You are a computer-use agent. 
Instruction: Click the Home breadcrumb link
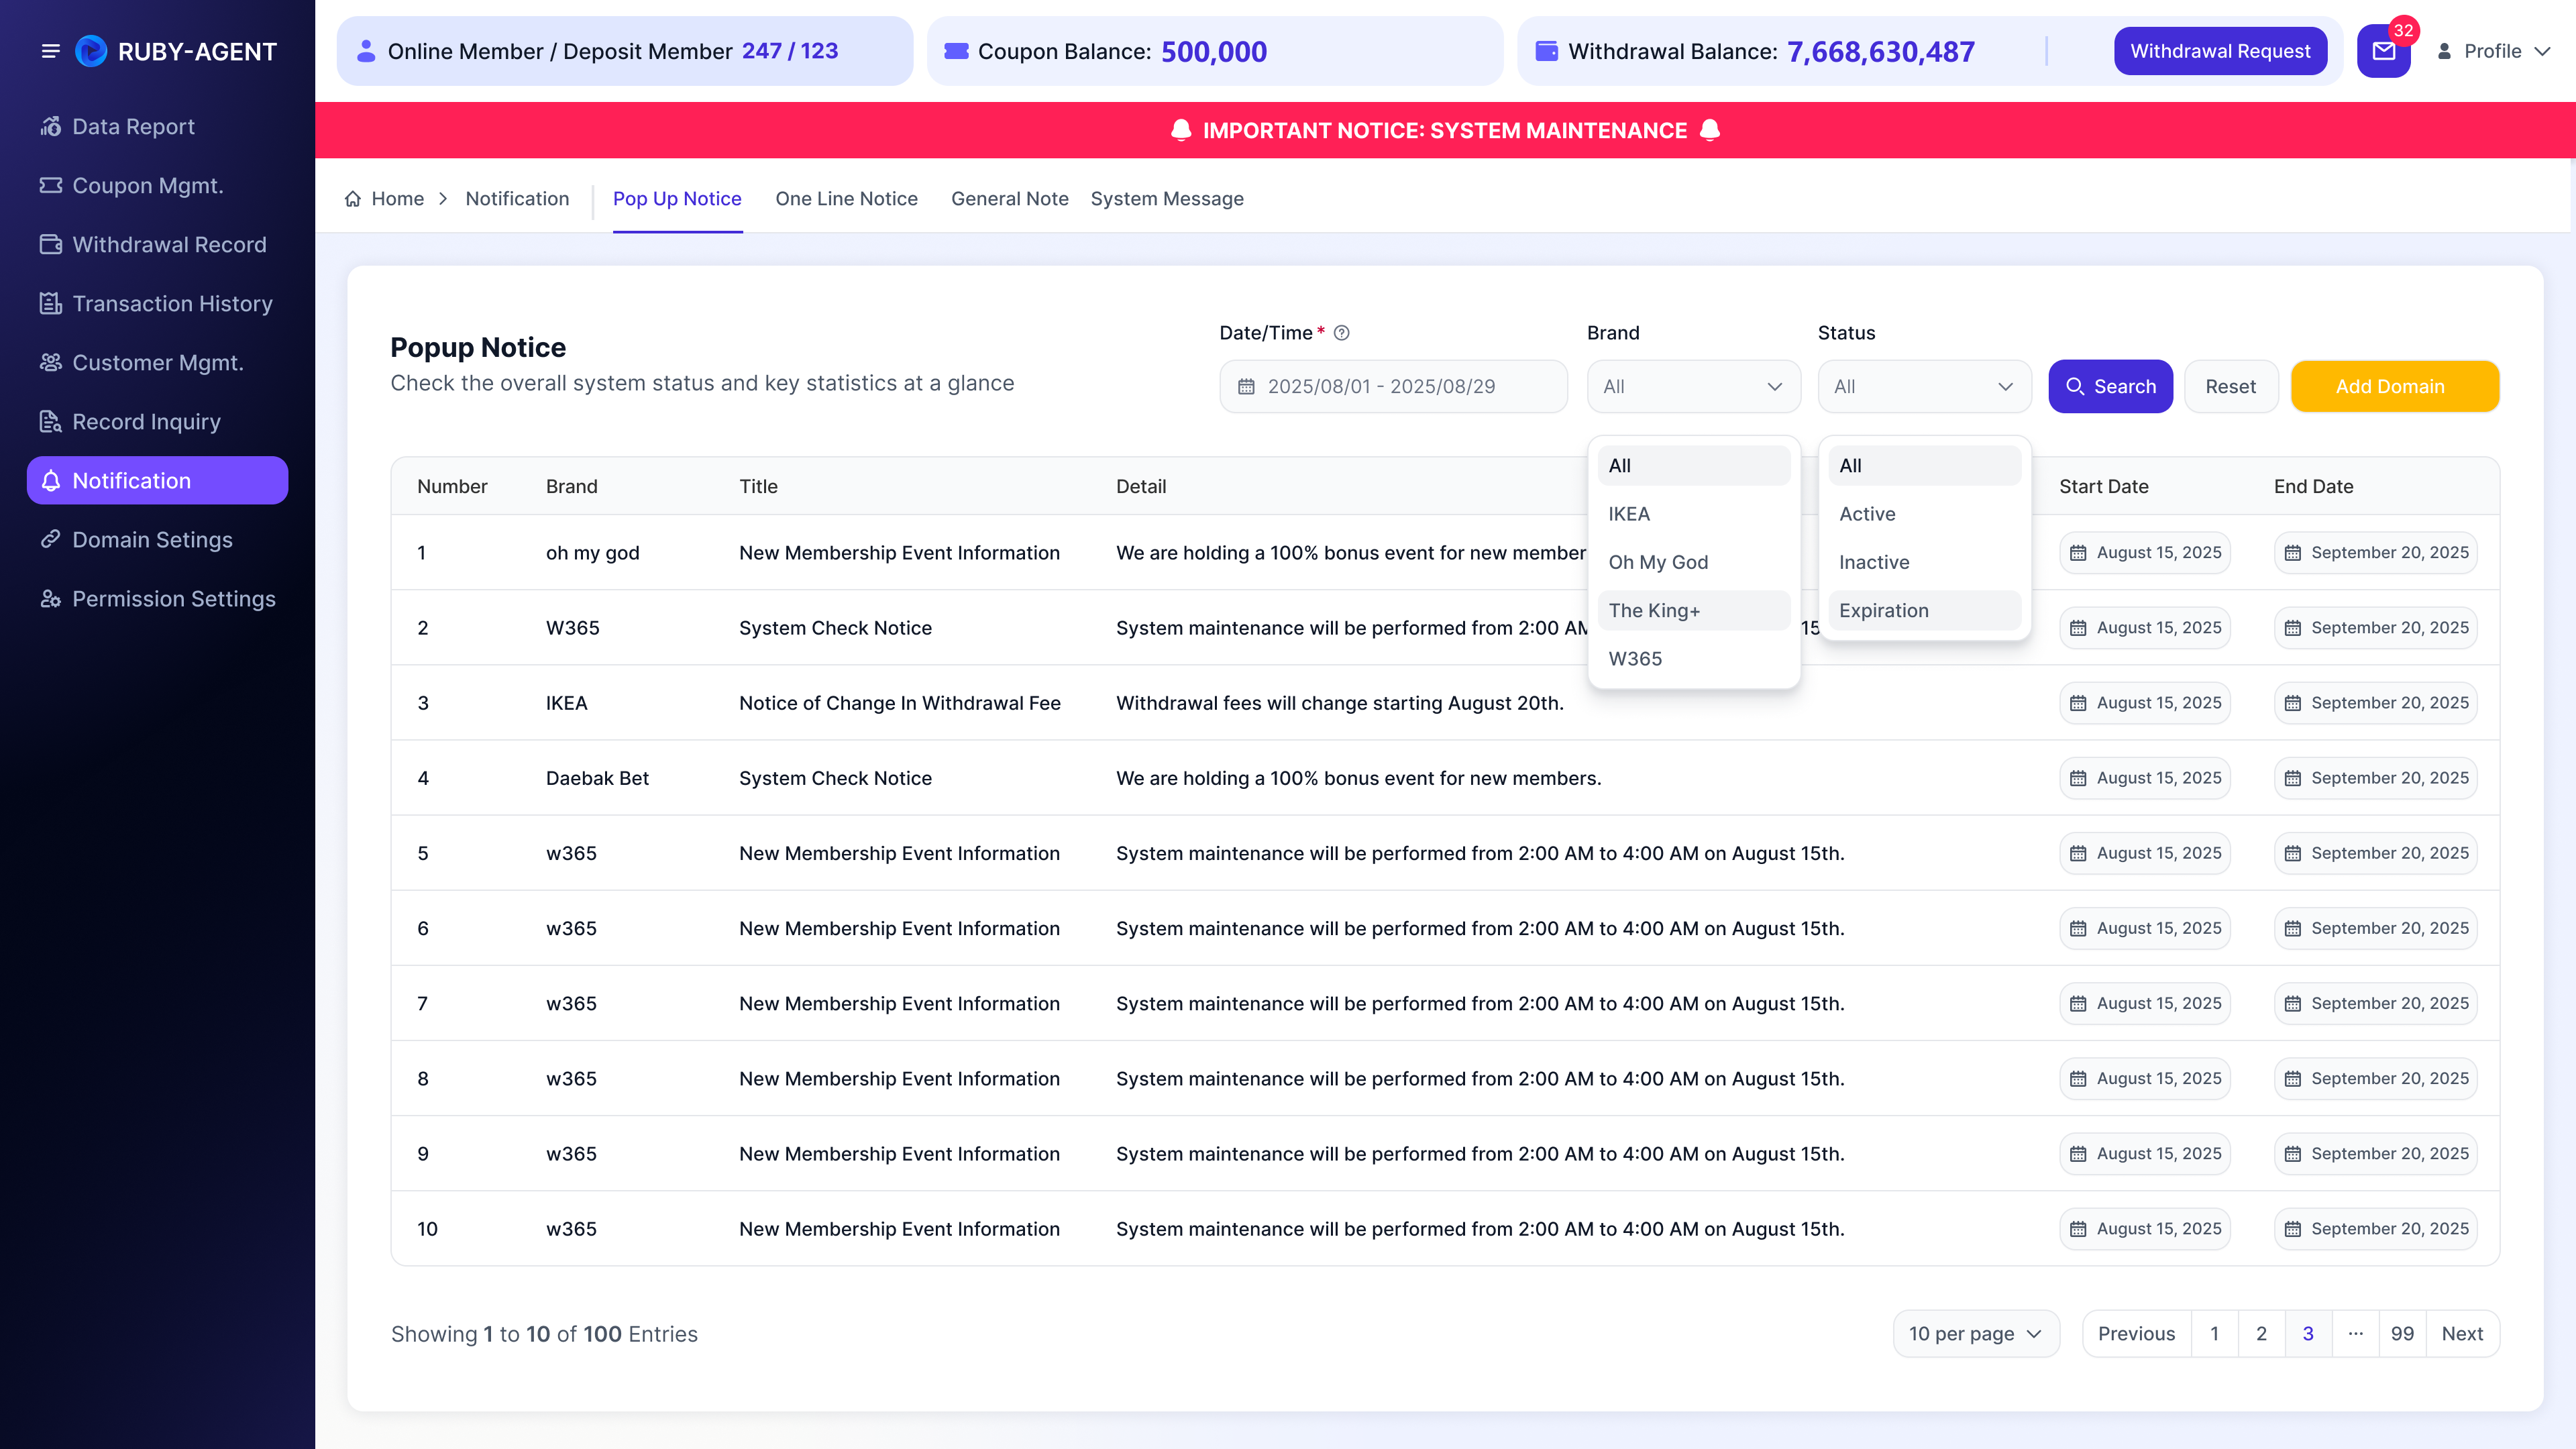[x=397, y=199]
